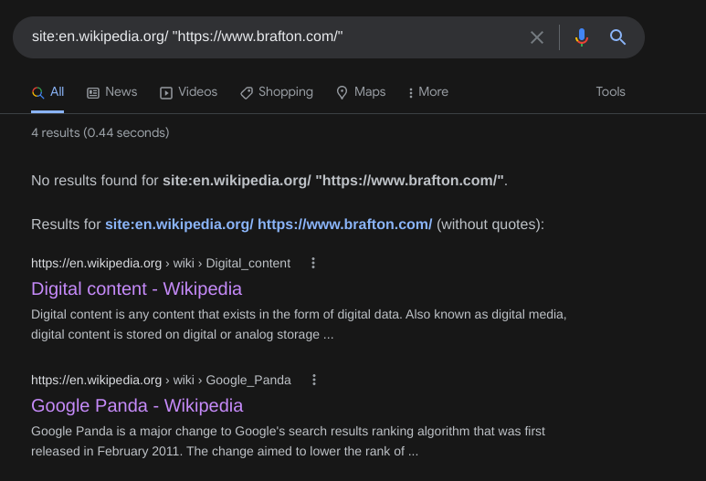Open the Digital content - Wikipedia link

(136, 289)
